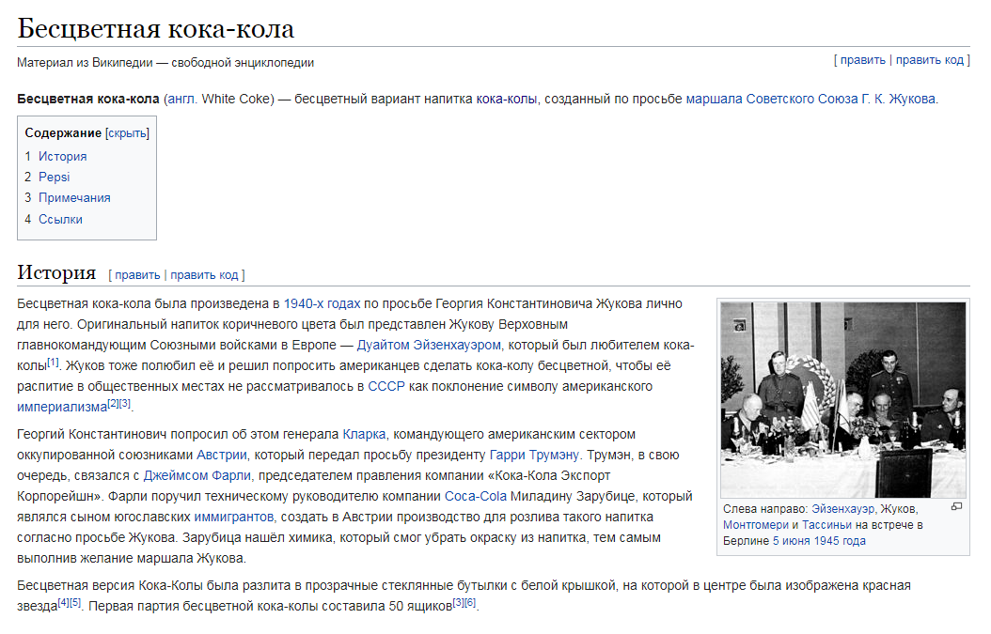Open 'маршала Советского Союза' link

coord(772,100)
